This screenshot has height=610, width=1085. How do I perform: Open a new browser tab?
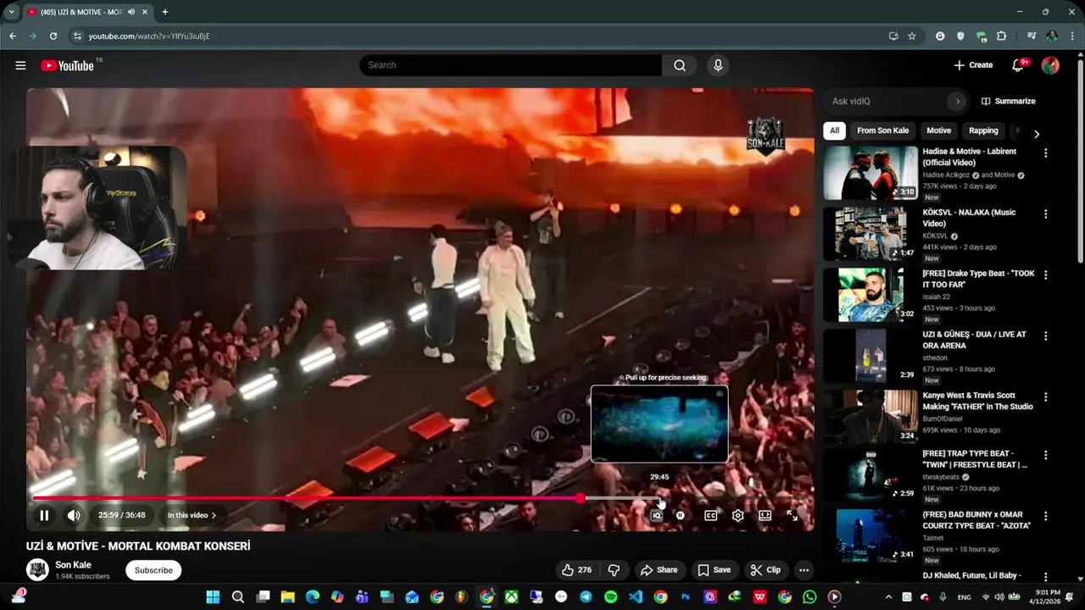[x=164, y=12]
